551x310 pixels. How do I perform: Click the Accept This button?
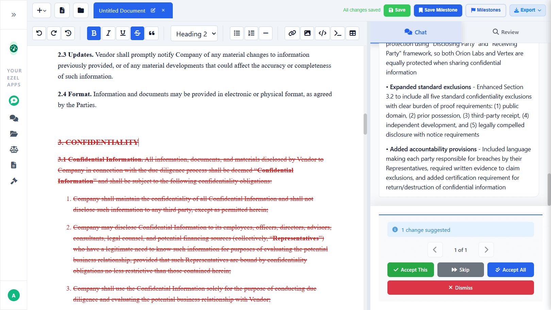click(411, 270)
